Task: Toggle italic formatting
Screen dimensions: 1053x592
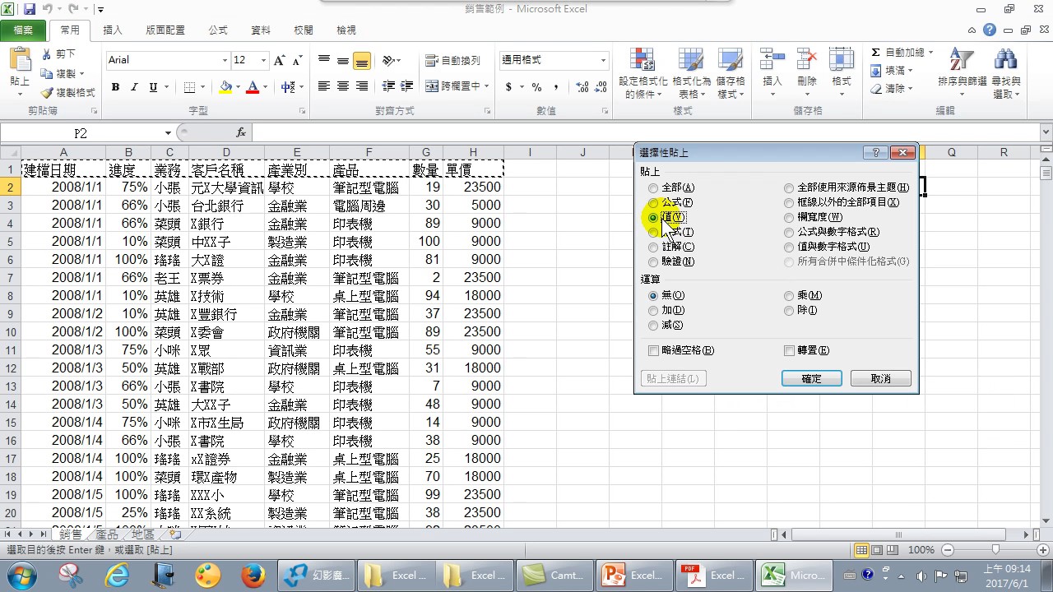Action: (x=134, y=87)
